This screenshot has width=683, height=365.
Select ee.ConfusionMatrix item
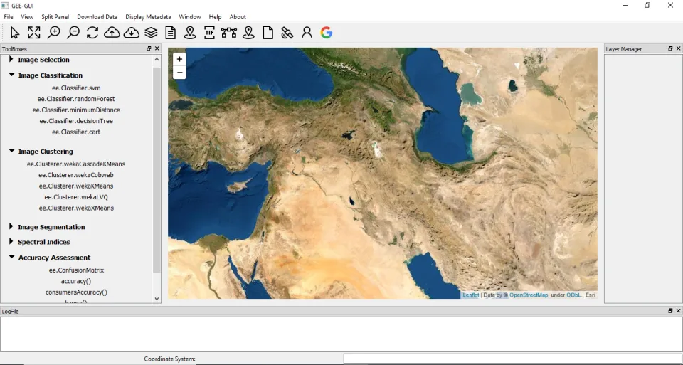(x=76, y=270)
